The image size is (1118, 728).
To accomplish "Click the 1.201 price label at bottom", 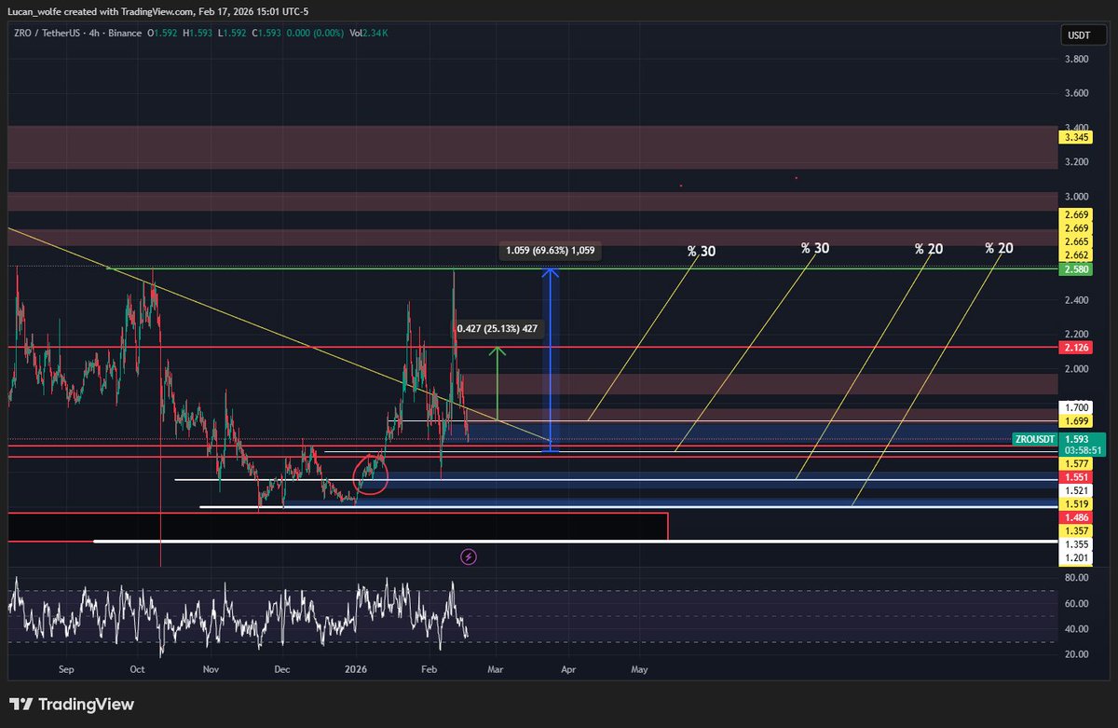I will pos(1073,557).
